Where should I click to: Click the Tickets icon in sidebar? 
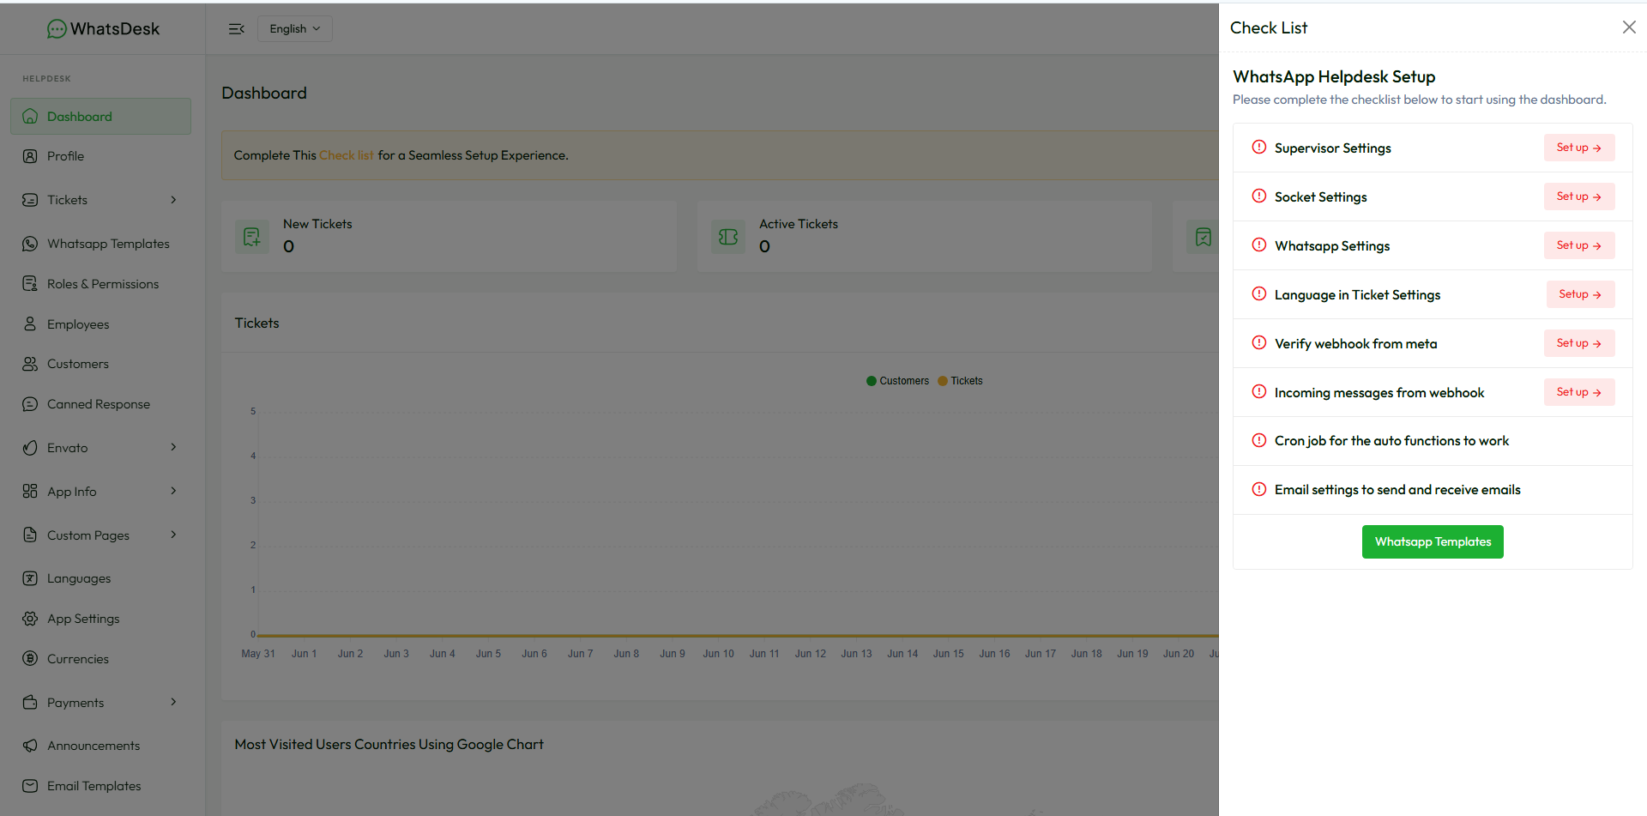[30, 200]
